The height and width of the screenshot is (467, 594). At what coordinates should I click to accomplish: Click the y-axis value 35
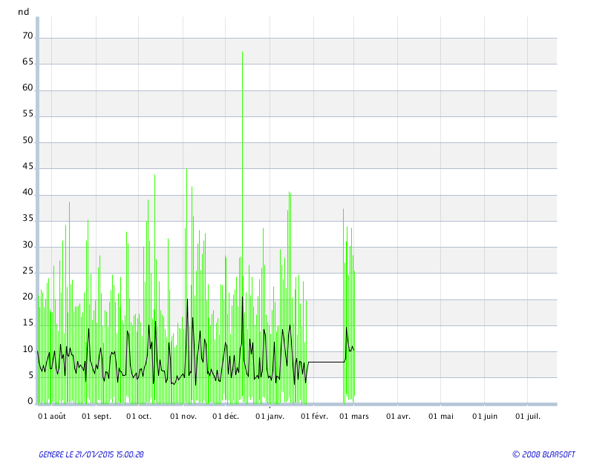[27, 219]
